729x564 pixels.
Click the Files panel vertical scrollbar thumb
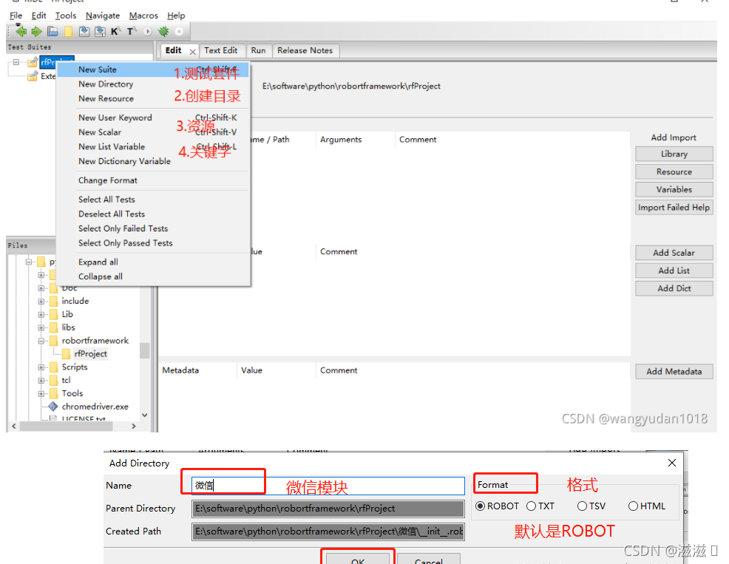(145, 350)
